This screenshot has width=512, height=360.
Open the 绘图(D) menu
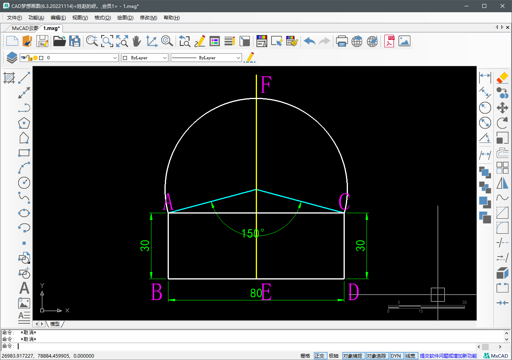click(x=125, y=18)
